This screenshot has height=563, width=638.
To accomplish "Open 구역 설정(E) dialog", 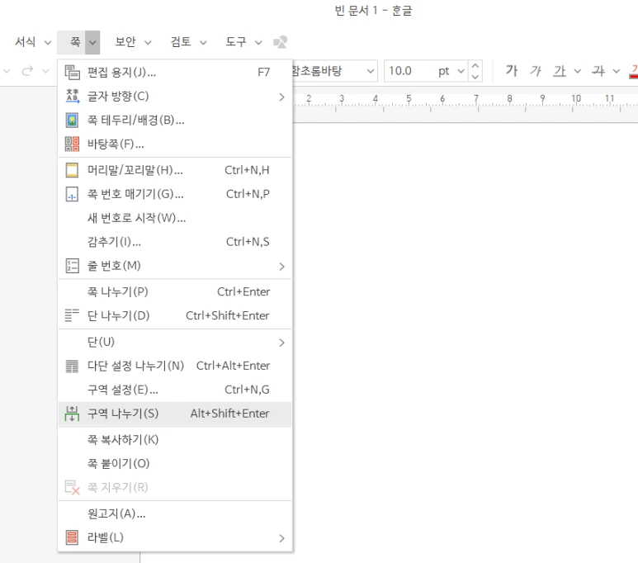I will (175, 390).
